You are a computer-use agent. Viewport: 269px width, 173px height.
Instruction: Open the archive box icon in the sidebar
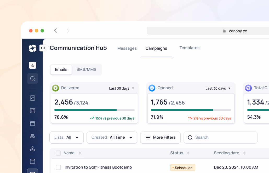pyautogui.click(x=32, y=161)
